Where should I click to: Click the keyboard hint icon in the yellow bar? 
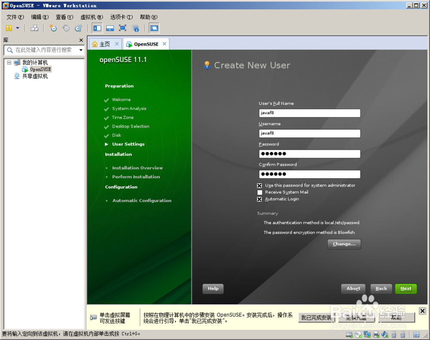point(93,318)
